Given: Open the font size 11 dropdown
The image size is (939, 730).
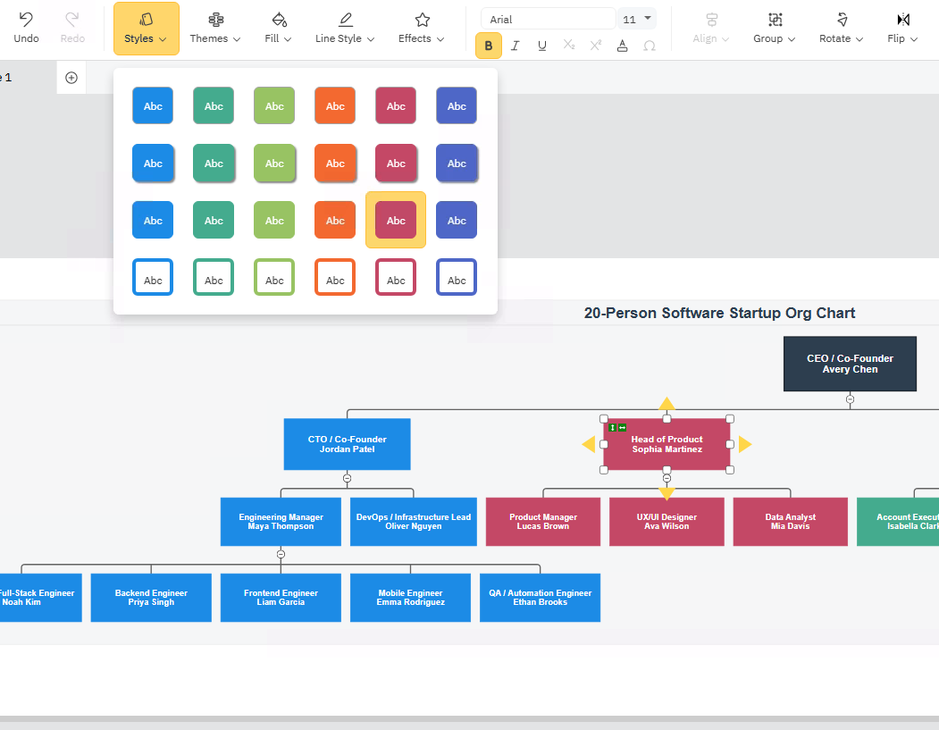Looking at the screenshot, I should click(637, 19).
